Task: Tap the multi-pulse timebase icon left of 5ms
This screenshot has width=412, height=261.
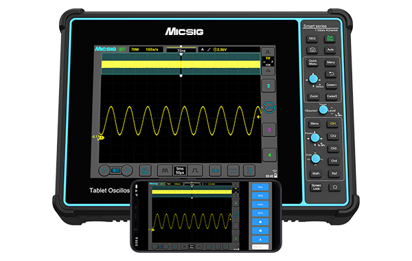Action: (165, 171)
